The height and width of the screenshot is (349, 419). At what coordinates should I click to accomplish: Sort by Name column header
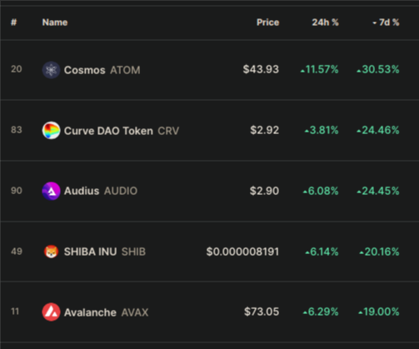(x=55, y=22)
